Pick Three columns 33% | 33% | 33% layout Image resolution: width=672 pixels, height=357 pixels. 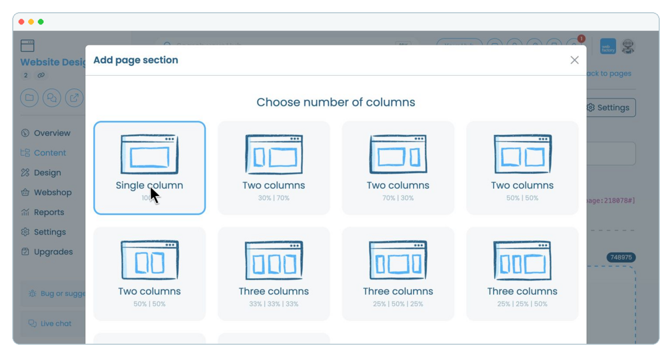274,274
